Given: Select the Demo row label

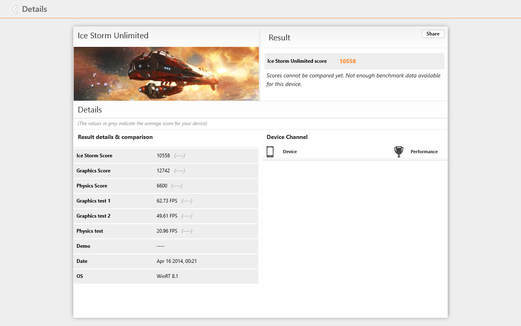Looking at the screenshot, I should click(83, 246).
